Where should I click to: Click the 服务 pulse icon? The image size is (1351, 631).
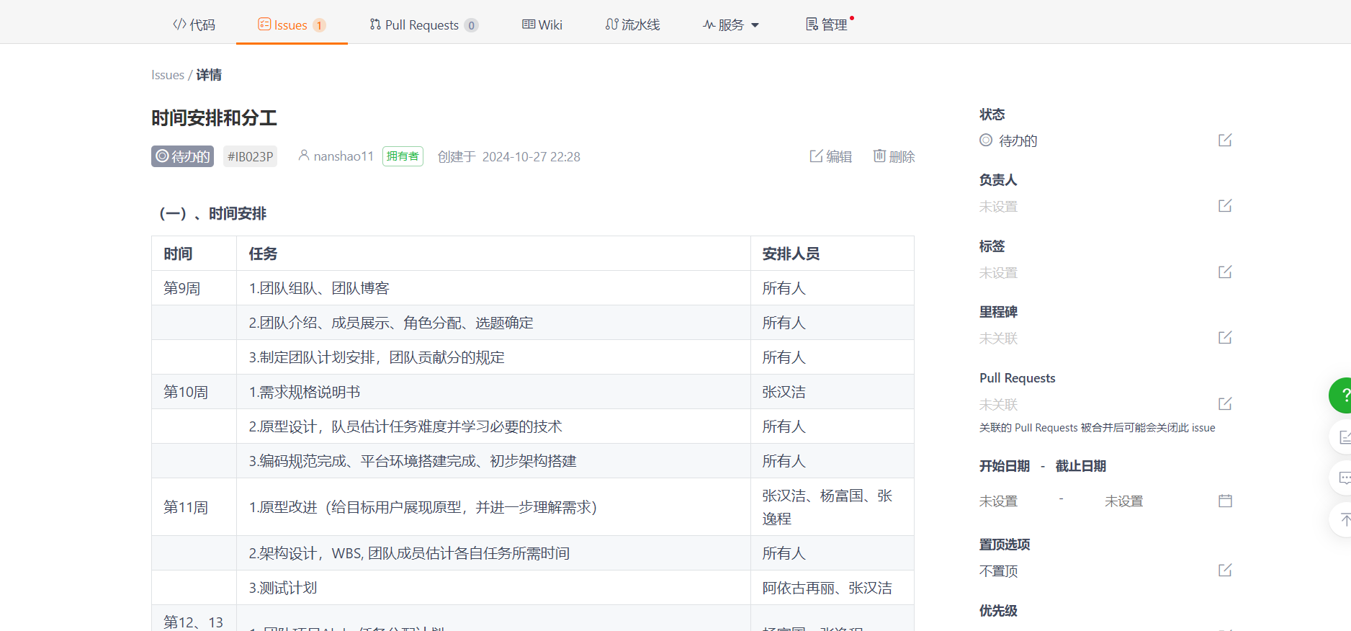click(x=709, y=24)
